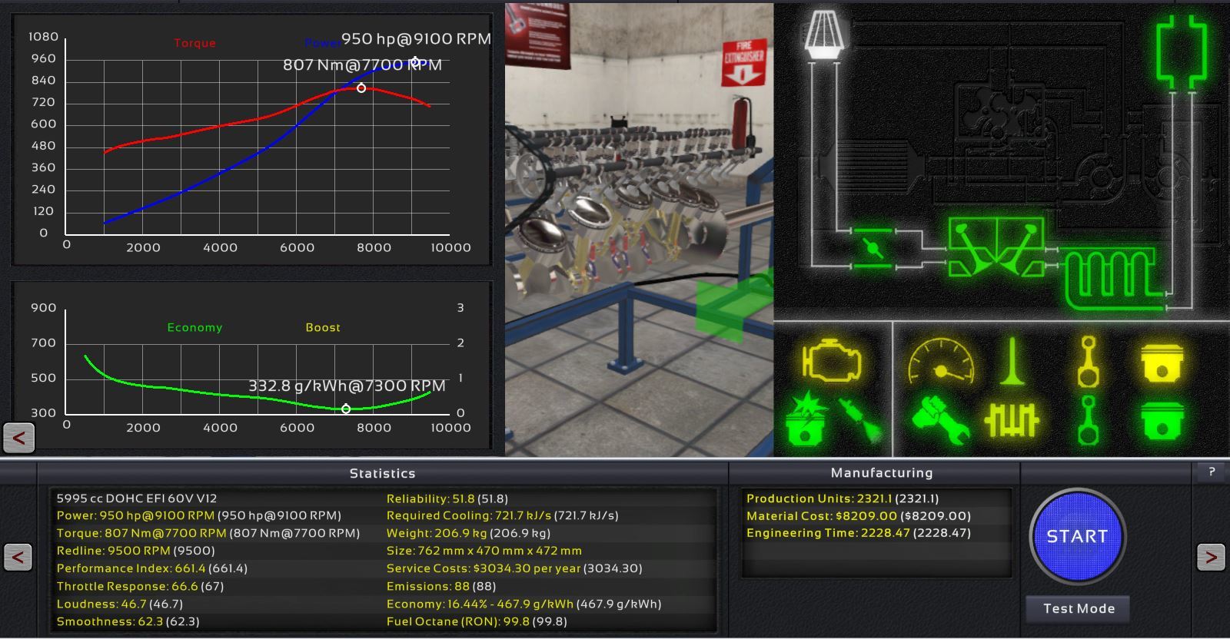Viewport: 1230px width, 639px height.
Task: Click the previous arrow left of Statistics
Action: click(x=18, y=556)
